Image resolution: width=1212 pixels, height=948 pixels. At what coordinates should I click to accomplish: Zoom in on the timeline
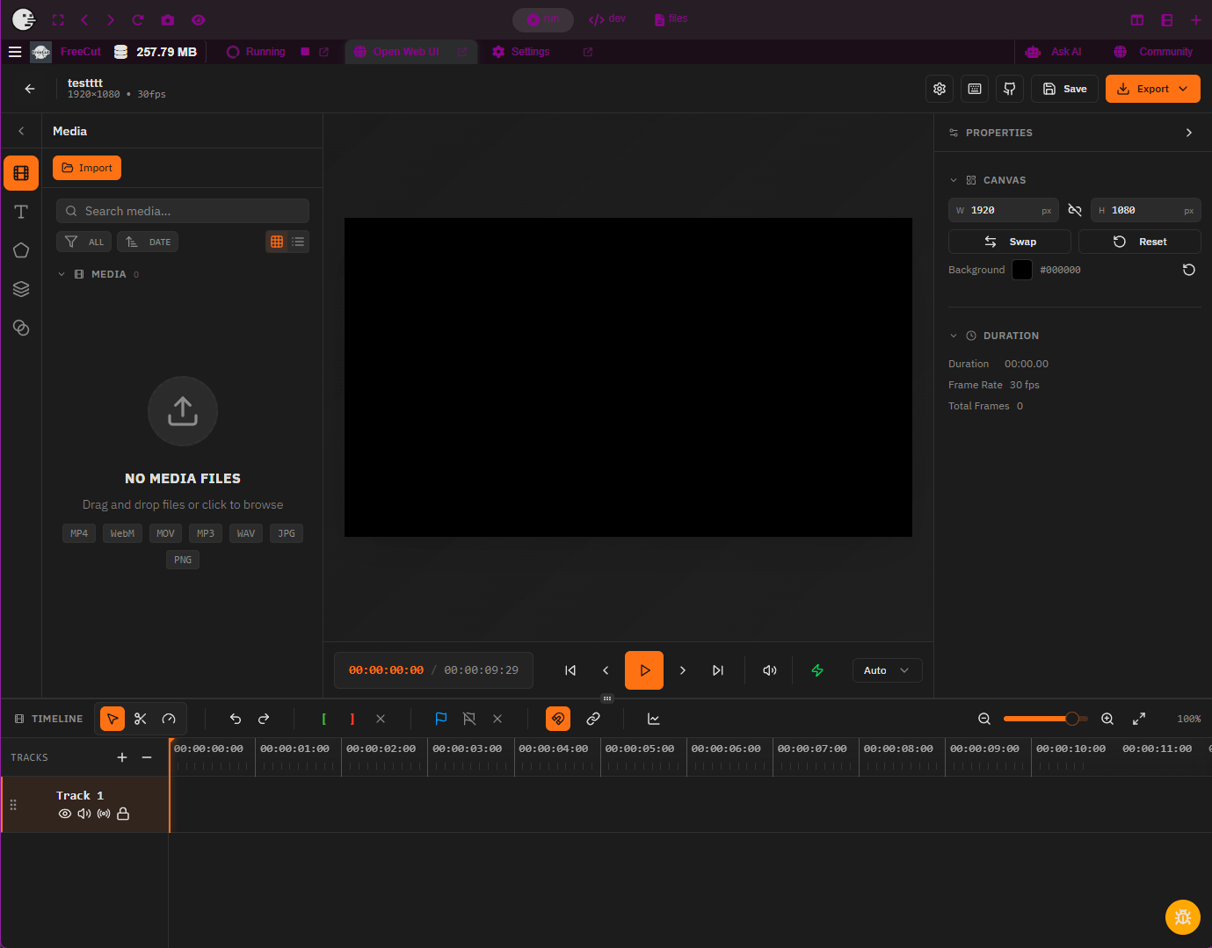click(x=1107, y=719)
